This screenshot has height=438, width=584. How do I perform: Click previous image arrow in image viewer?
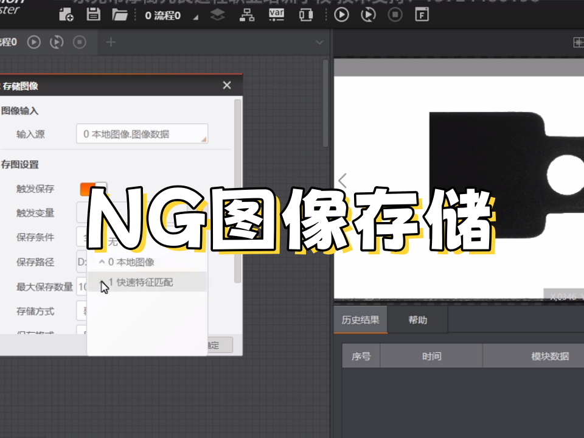point(342,180)
